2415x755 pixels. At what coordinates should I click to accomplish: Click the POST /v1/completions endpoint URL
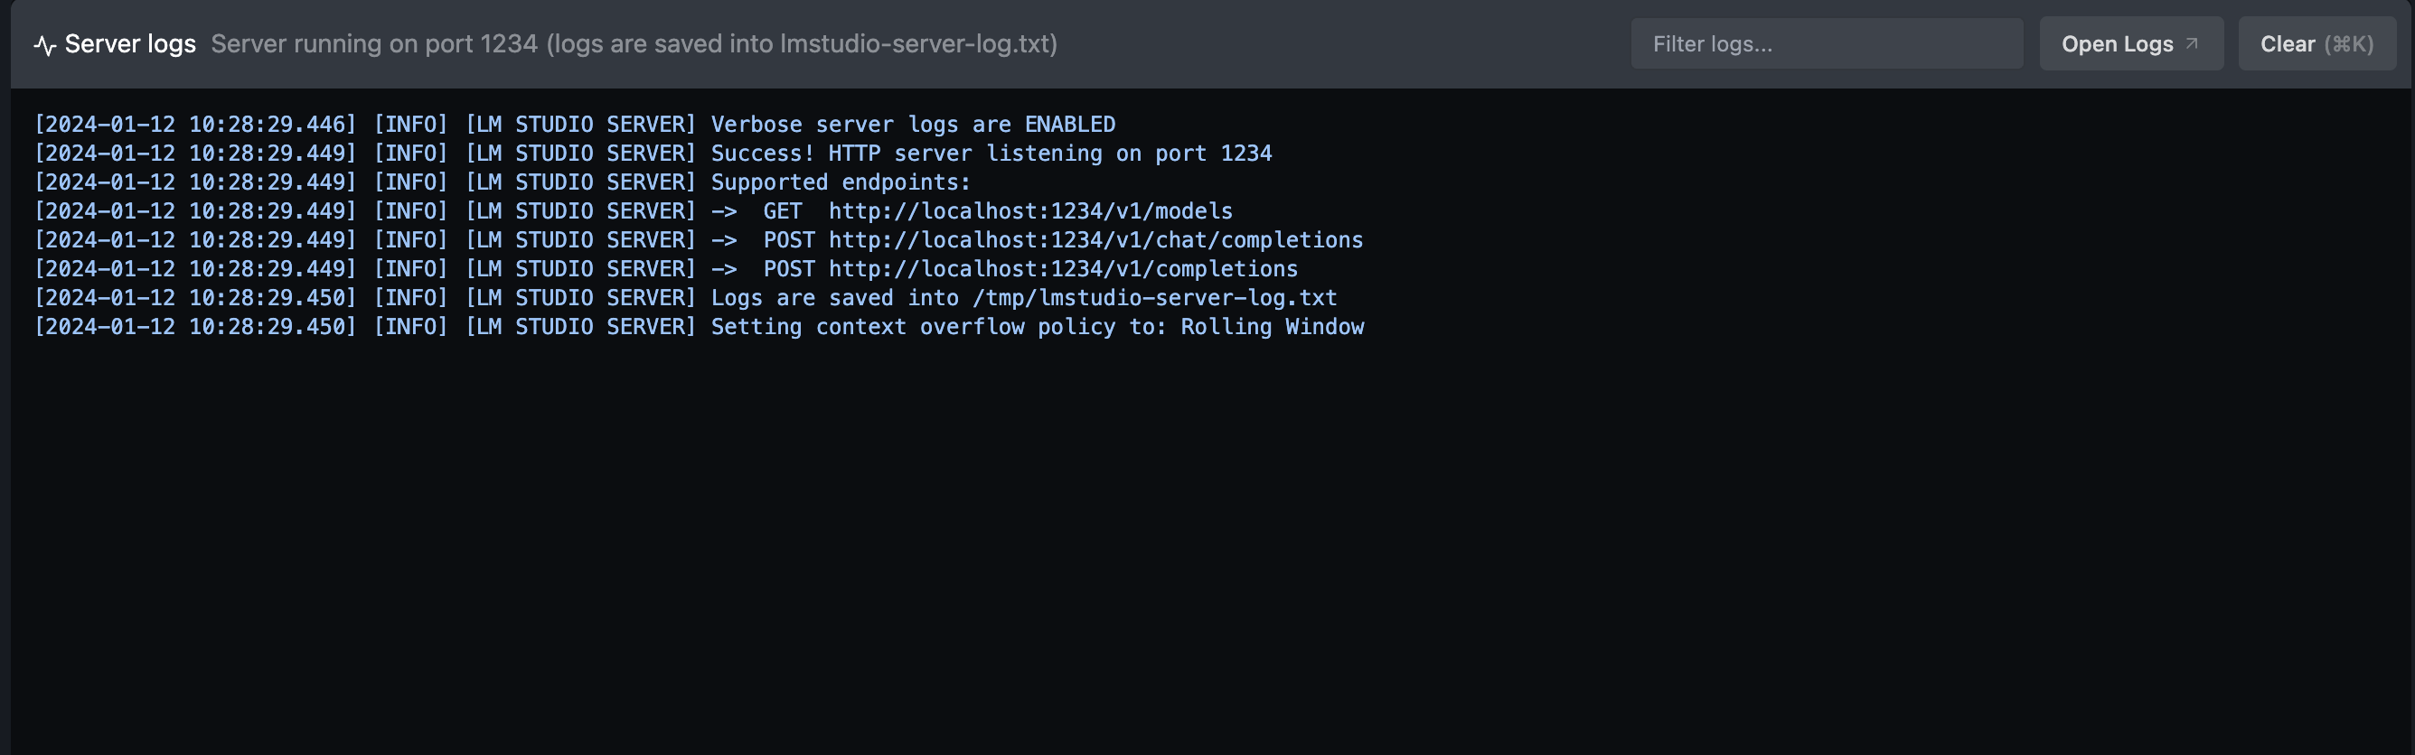(x=1063, y=270)
